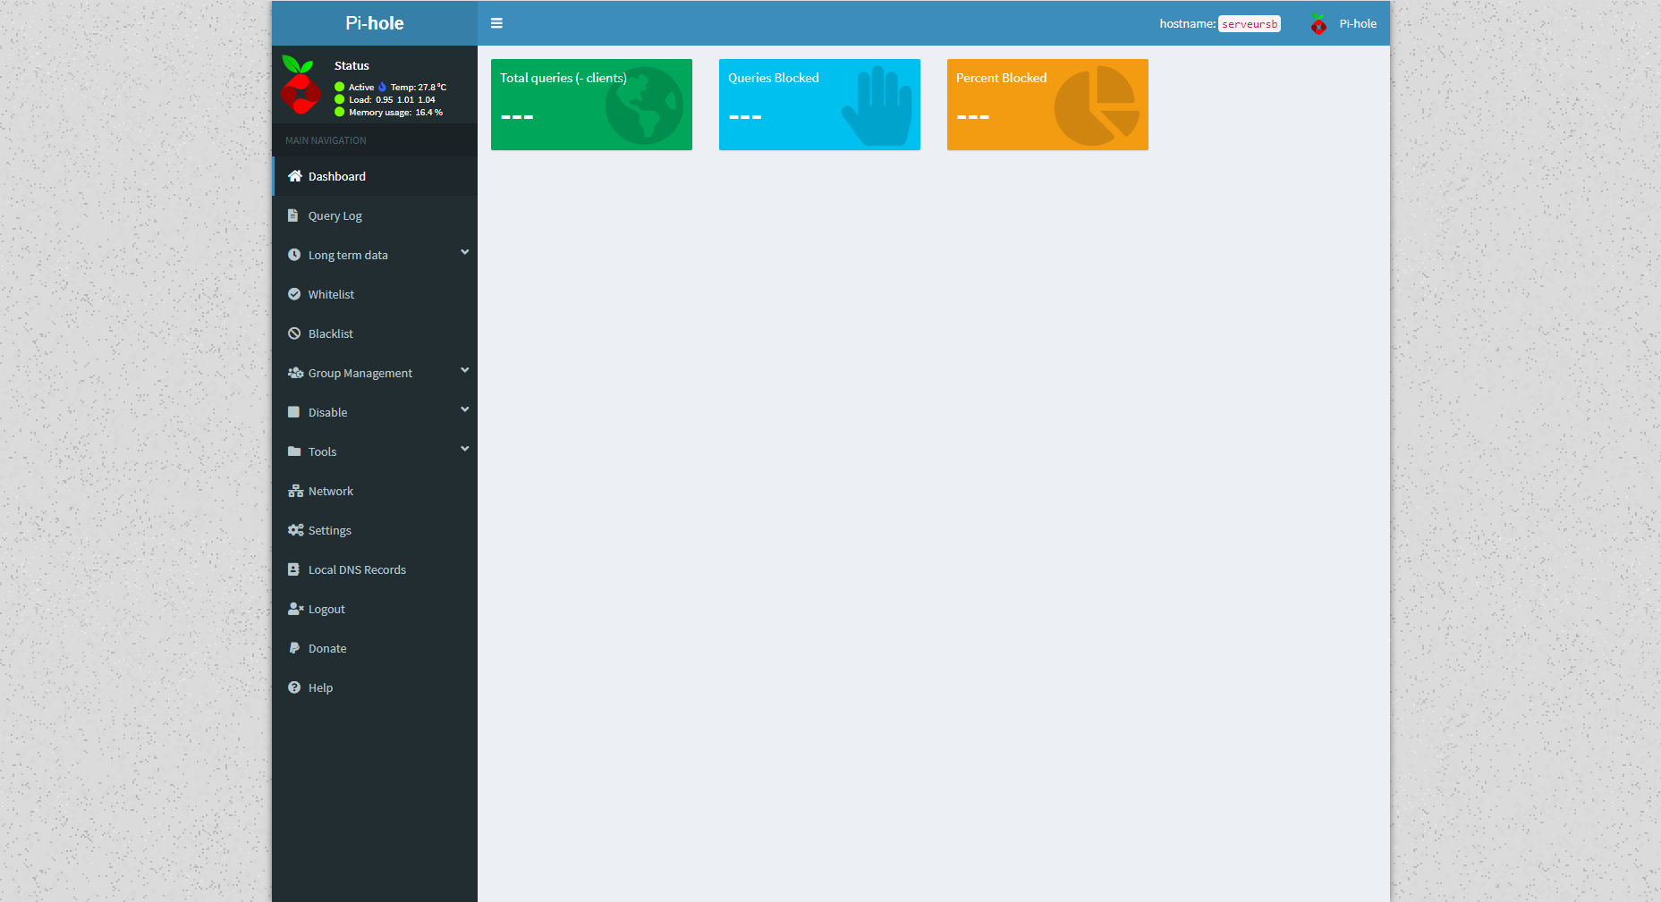The image size is (1661, 902).
Task: Open the Queries Blocked summary tile
Action: click(x=818, y=104)
